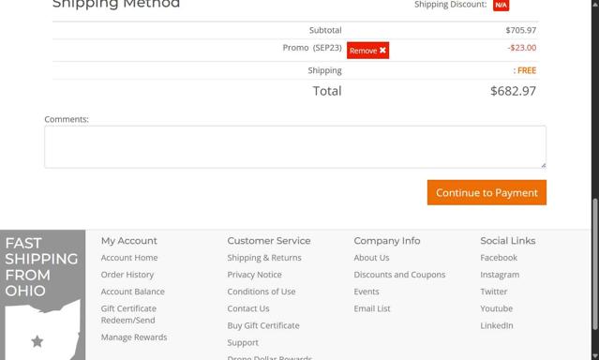The image size is (599, 360).
Task: Click the FREE shipping value
Action: point(527,70)
